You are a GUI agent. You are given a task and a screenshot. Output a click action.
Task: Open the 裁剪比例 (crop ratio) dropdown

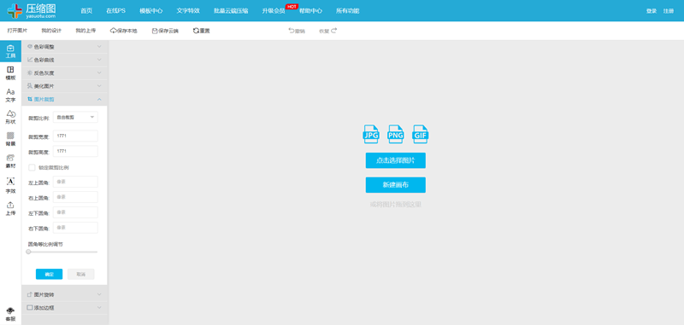tap(75, 117)
